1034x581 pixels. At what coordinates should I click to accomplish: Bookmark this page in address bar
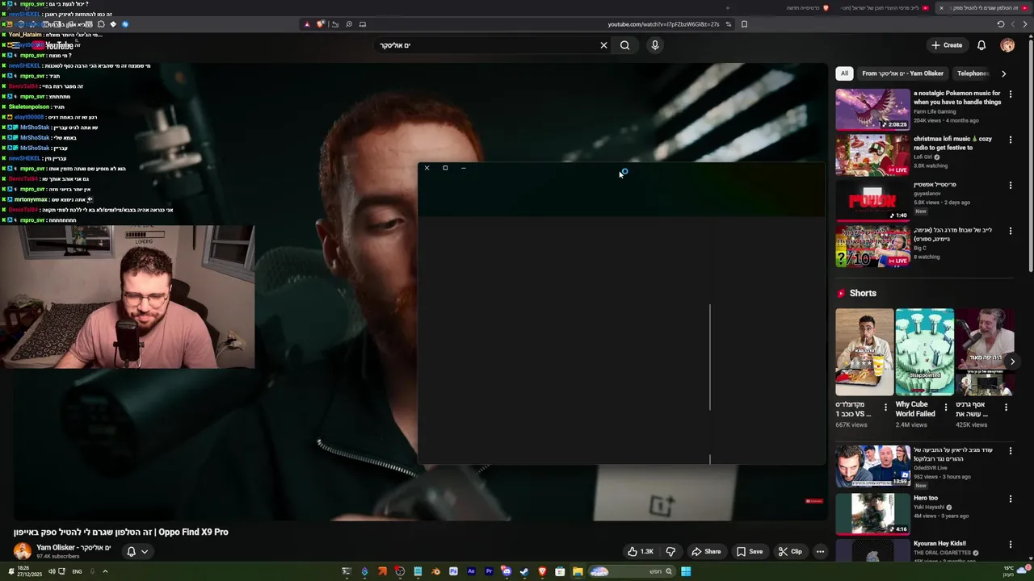tap(744, 24)
